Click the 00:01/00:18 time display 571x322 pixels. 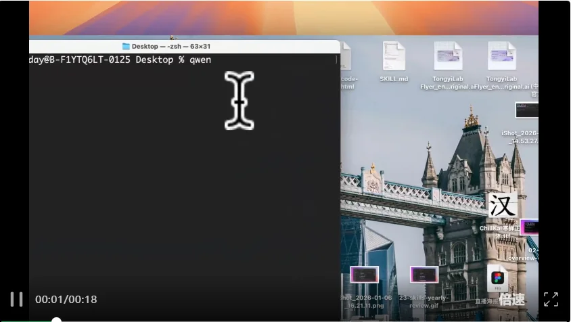tap(66, 299)
